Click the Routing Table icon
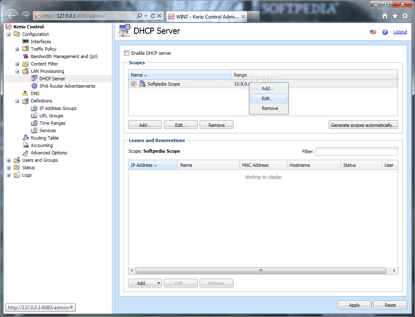Image resolution: width=415 pixels, height=317 pixels. [x=26, y=138]
